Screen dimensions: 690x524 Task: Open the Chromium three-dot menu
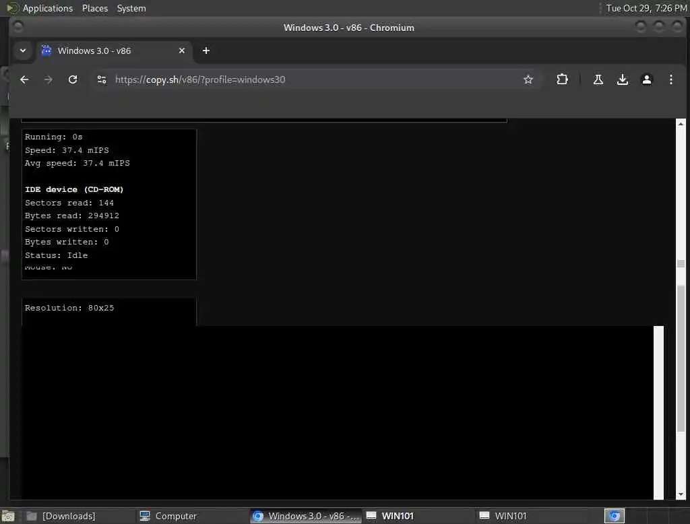[x=670, y=79]
